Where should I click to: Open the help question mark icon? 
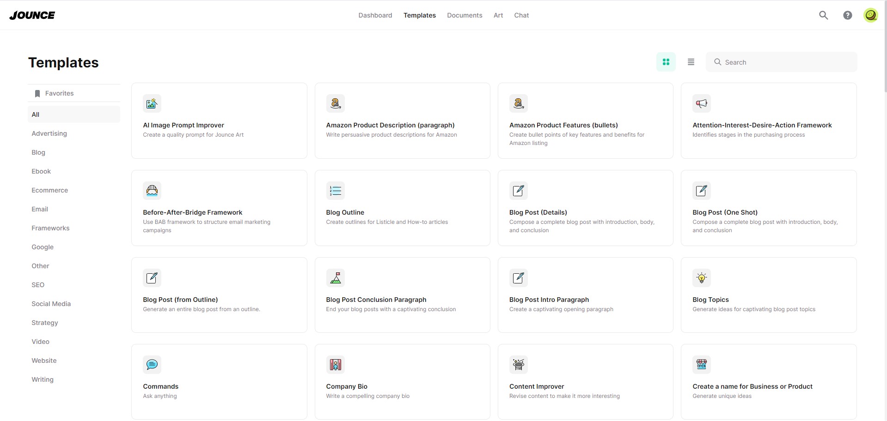coord(847,15)
